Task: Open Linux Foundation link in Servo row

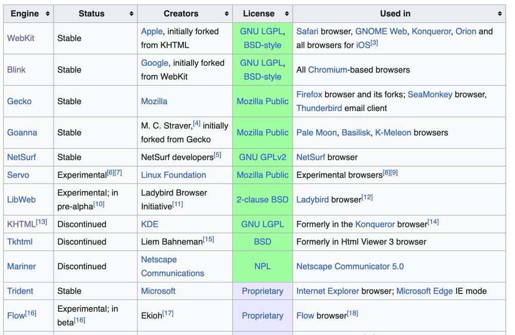Action: pos(173,175)
